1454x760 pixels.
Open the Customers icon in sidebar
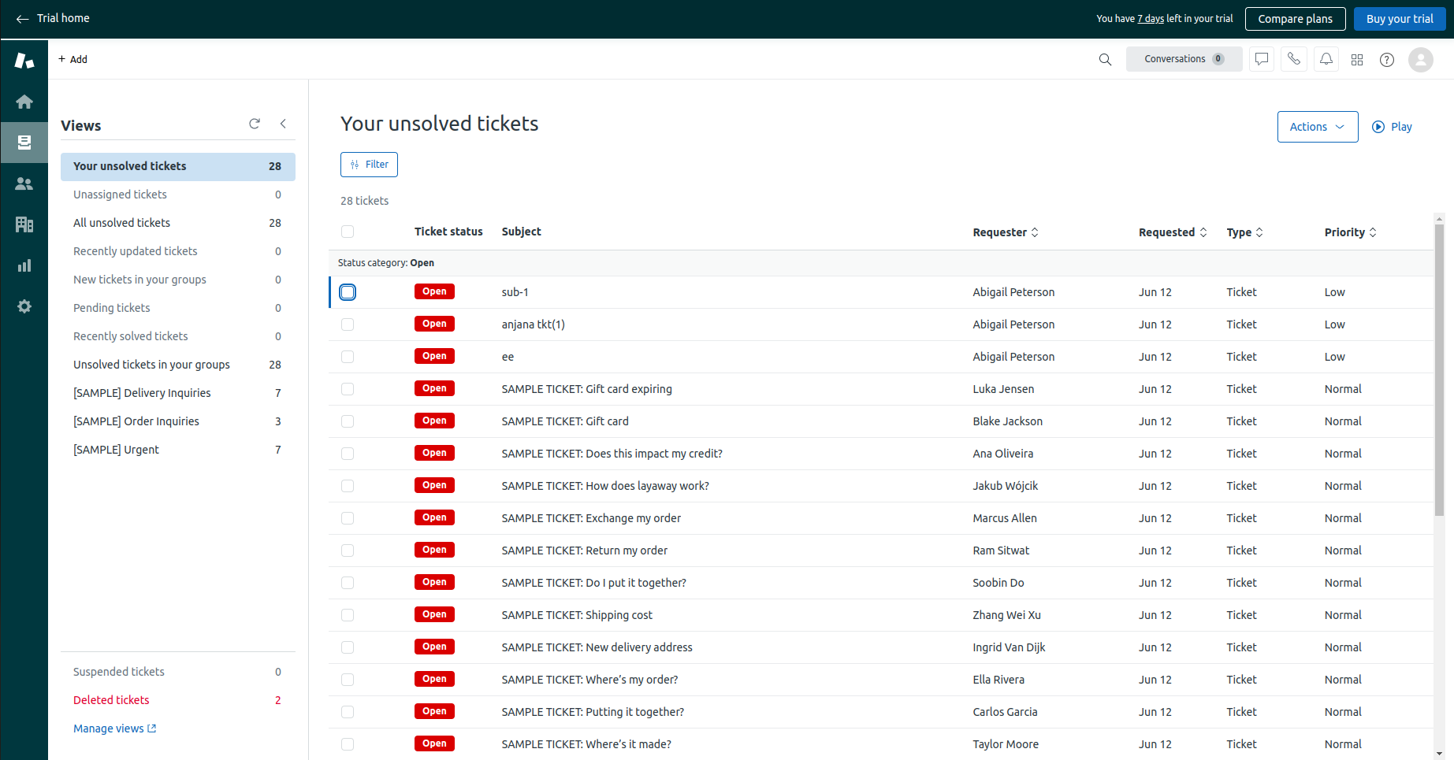click(24, 184)
